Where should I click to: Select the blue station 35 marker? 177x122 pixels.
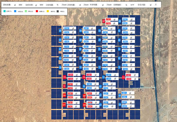click(60, 30)
